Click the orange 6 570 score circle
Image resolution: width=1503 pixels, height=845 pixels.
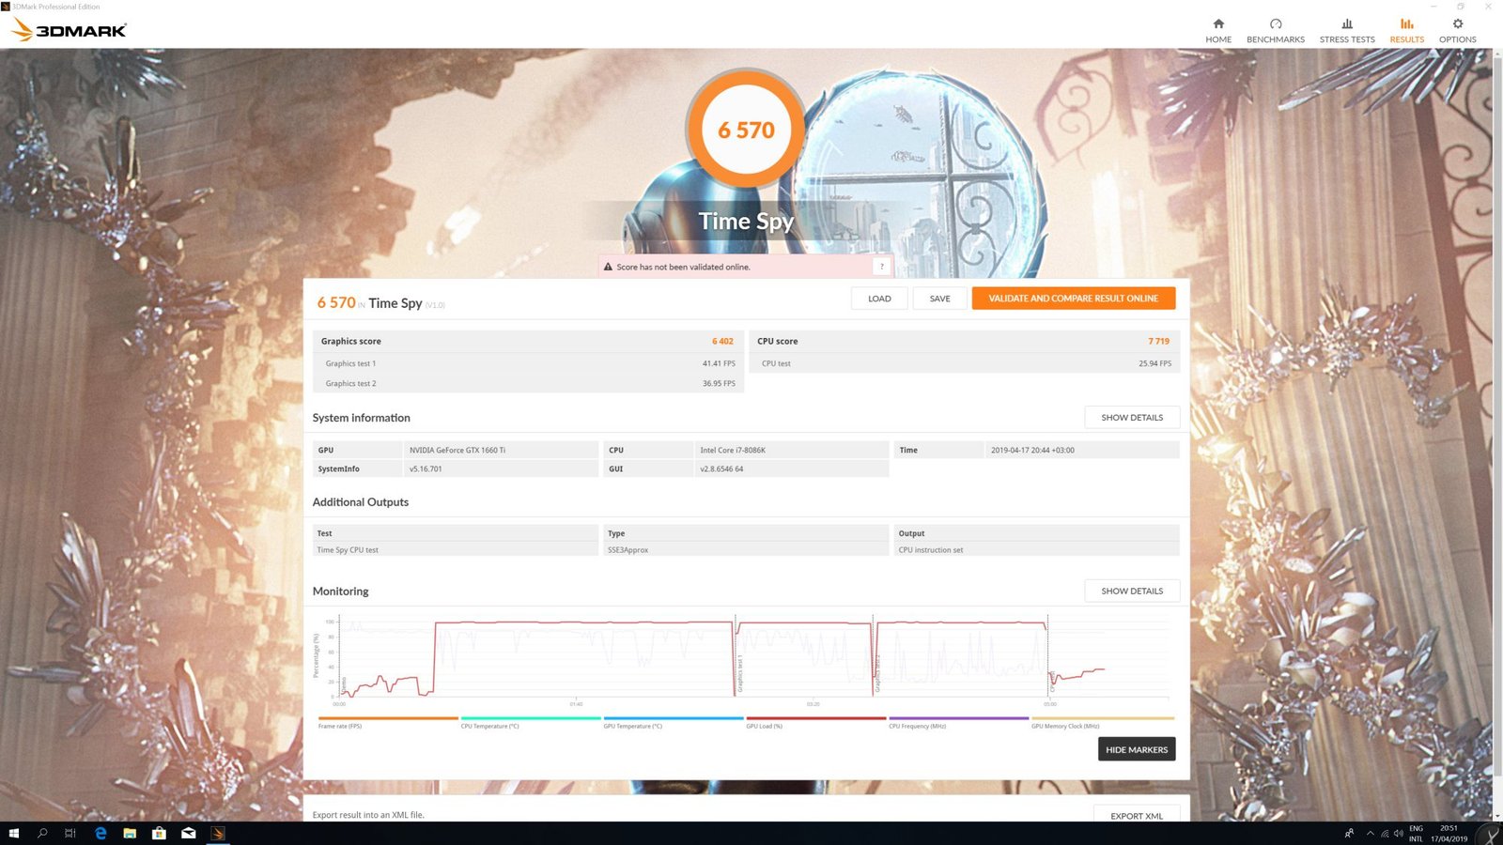pyautogui.click(x=746, y=130)
